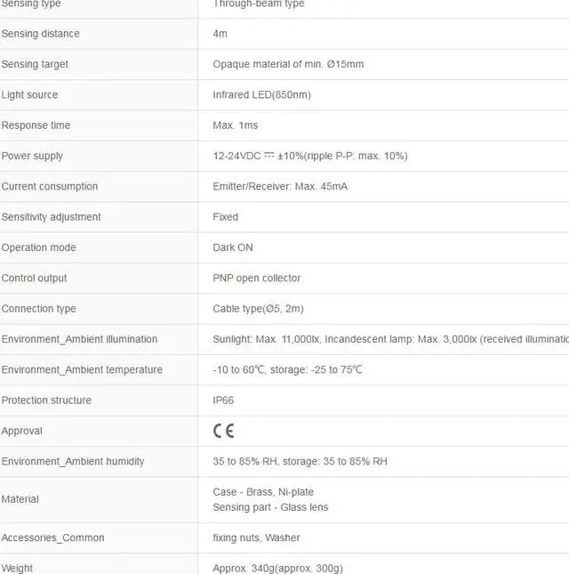
Task: Select the "Cable type(Ø5, 2m)" connection value
Action: click(x=257, y=309)
